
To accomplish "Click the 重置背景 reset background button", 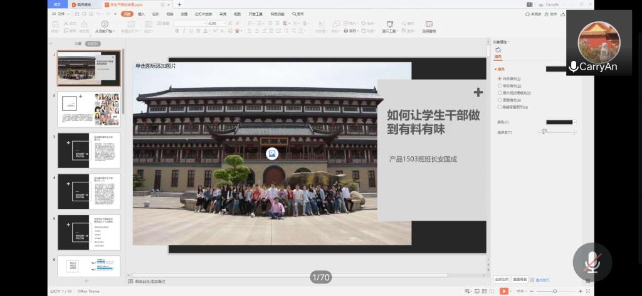I will click(x=520, y=278).
